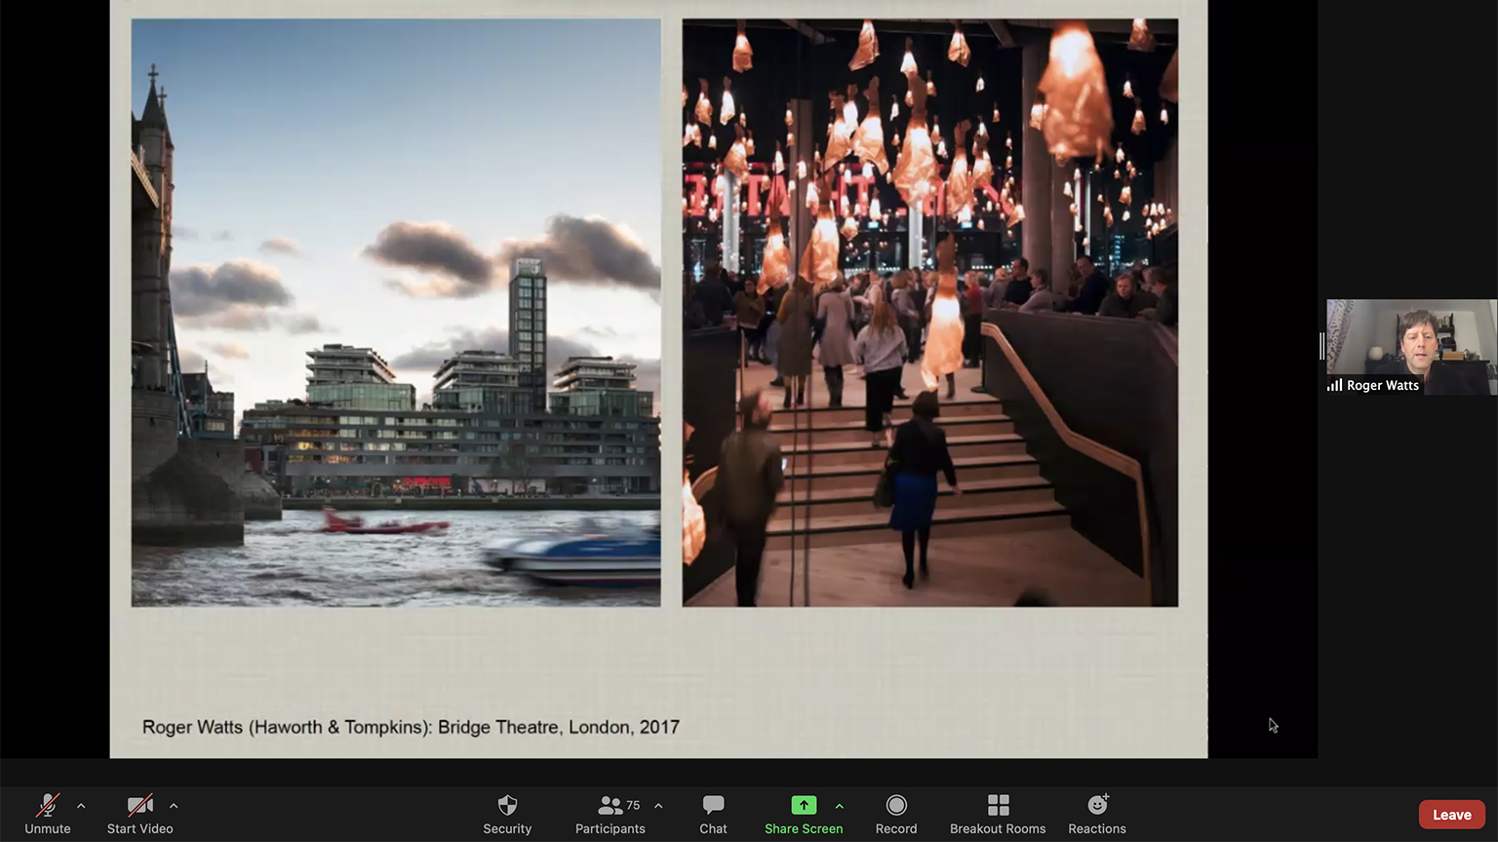Click the Tower Bridge riverside photo
The image size is (1498, 842).
396,312
